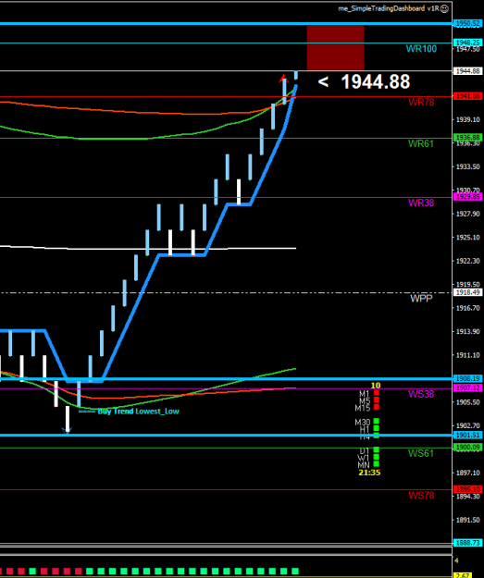Click the 1918.49 pivot price tag
This screenshot has height=578, width=484.
[x=467, y=292]
